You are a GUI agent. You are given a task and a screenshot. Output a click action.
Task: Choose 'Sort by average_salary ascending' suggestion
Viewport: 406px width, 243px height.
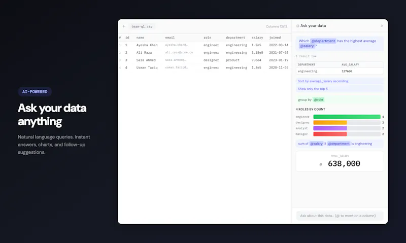(x=340, y=81)
